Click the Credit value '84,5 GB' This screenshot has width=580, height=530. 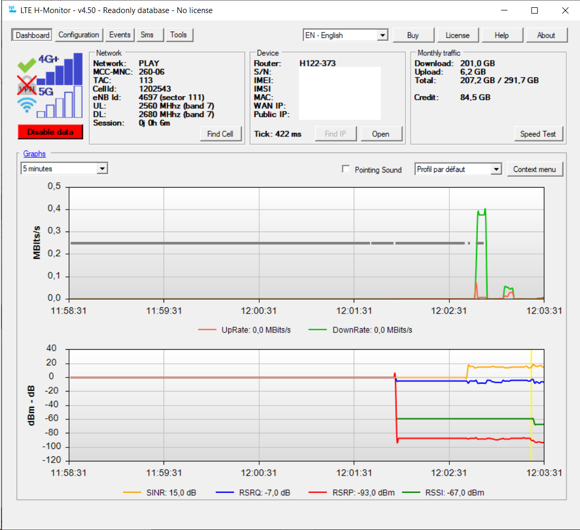[475, 97]
